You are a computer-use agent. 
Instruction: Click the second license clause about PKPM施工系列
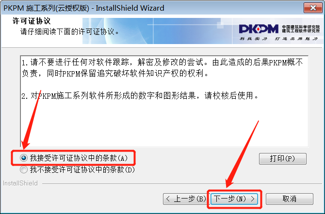pyautogui.click(x=140, y=96)
